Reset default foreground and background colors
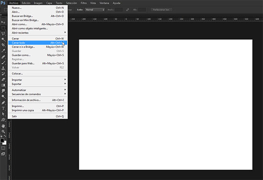Image resolution: width=263 pixels, height=180 pixels. [x=1, y=136]
